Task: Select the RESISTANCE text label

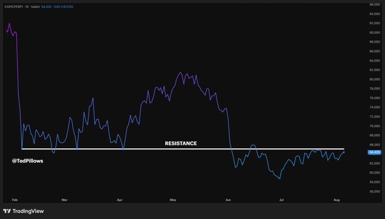Action: 181,143
